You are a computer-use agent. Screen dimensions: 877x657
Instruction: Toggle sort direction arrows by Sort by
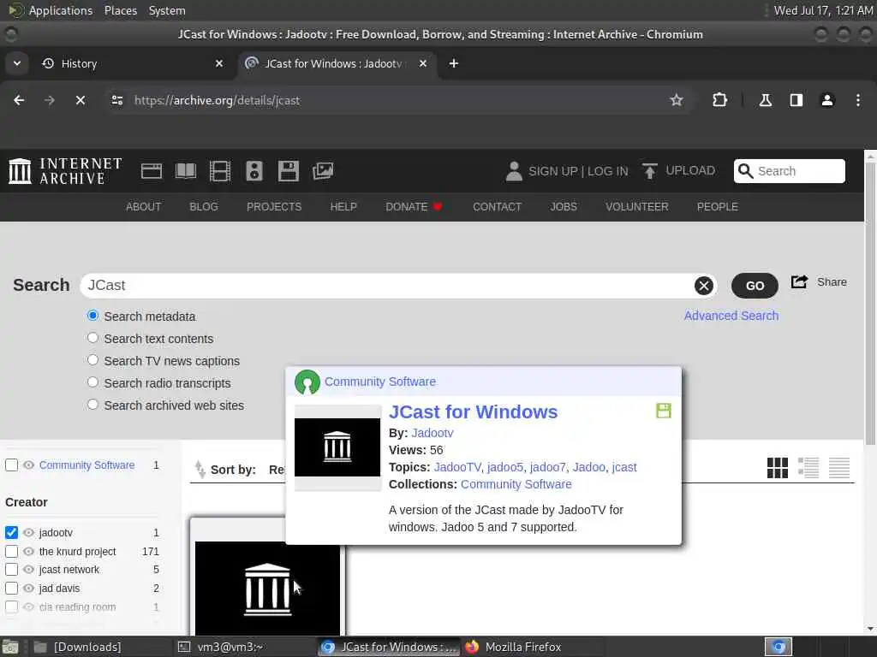(x=200, y=470)
